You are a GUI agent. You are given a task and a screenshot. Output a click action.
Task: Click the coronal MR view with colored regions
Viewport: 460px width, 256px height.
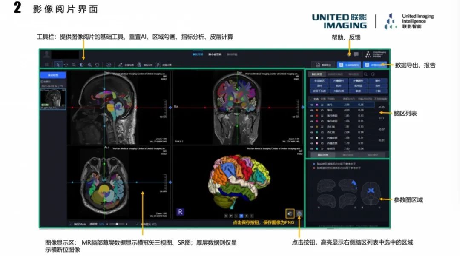point(238,107)
